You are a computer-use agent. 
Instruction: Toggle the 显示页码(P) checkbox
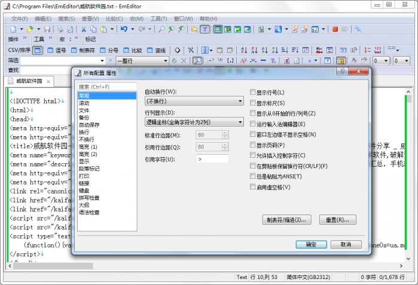tap(252, 145)
